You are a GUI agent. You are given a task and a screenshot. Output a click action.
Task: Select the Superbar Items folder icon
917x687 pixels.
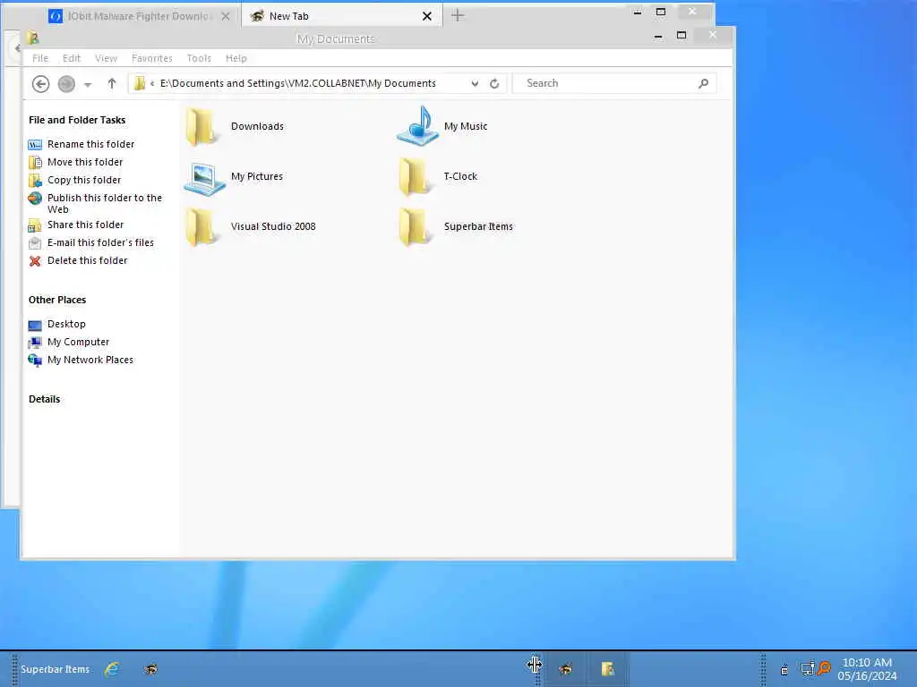tap(414, 226)
